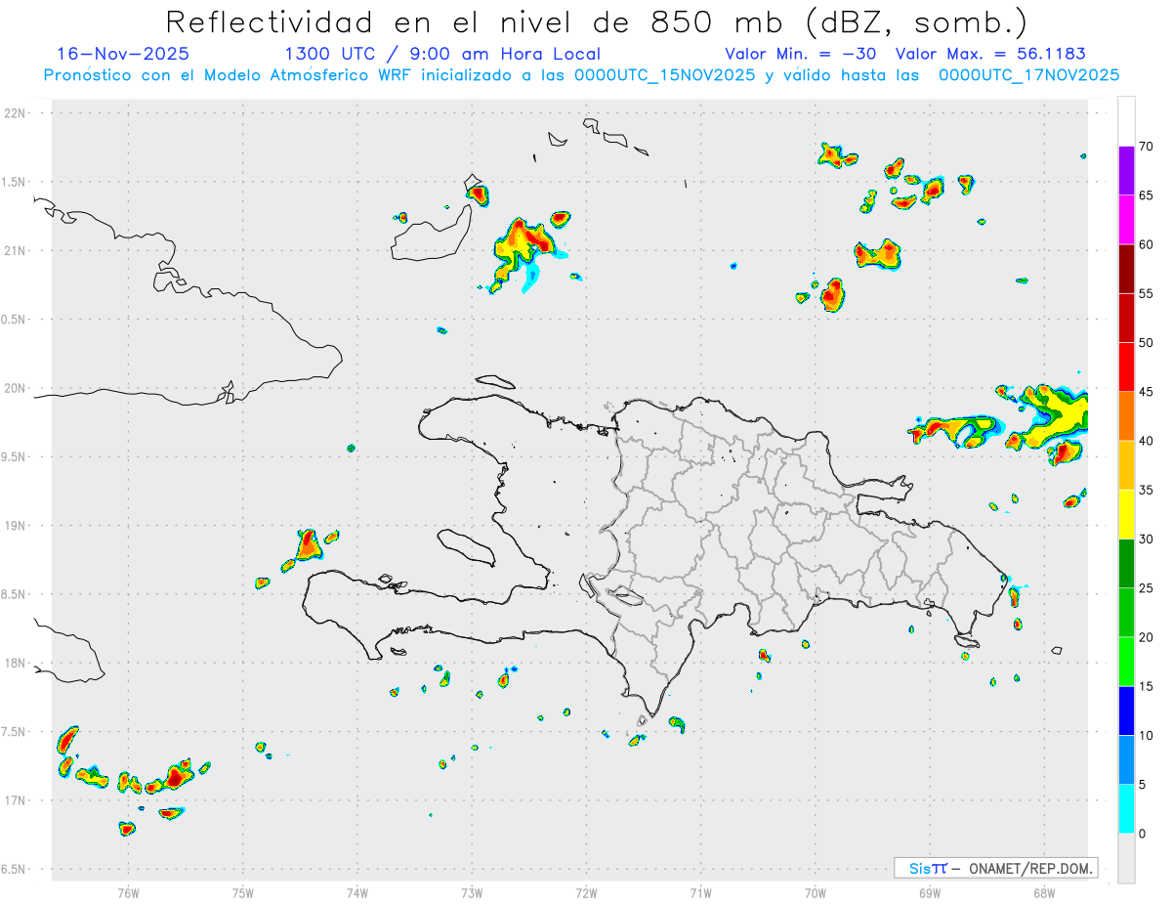Click the '19N' latitude label
This screenshot has width=1172, height=906.
click(17, 526)
